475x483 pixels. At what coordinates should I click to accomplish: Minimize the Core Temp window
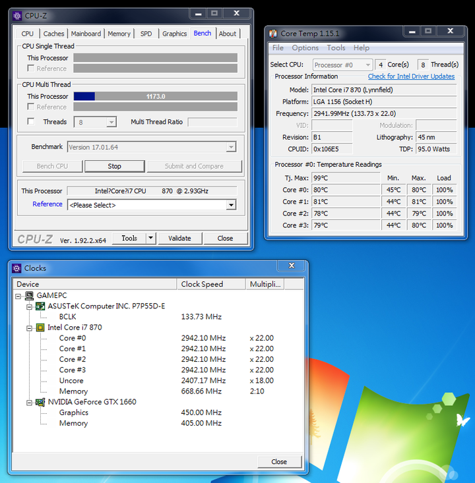pos(412,32)
